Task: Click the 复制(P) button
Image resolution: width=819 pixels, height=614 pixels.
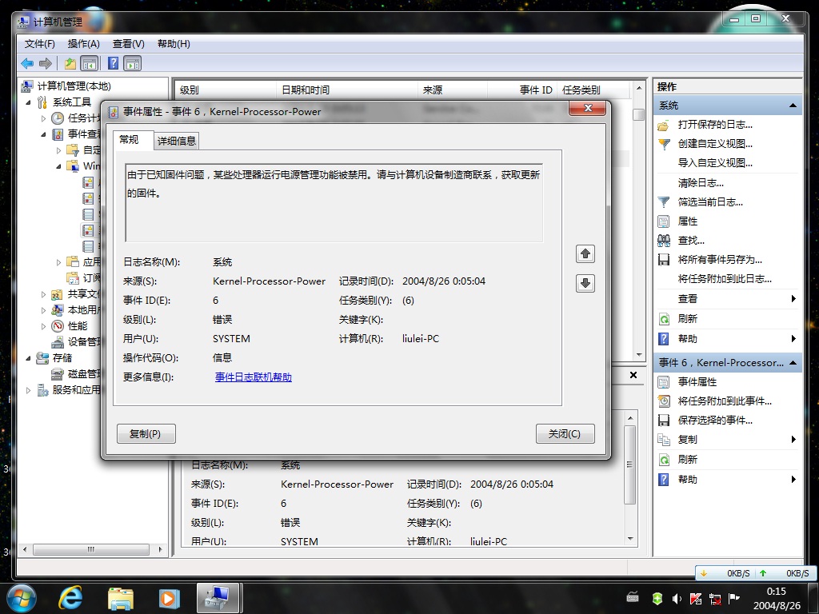Action: pos(146,434)
